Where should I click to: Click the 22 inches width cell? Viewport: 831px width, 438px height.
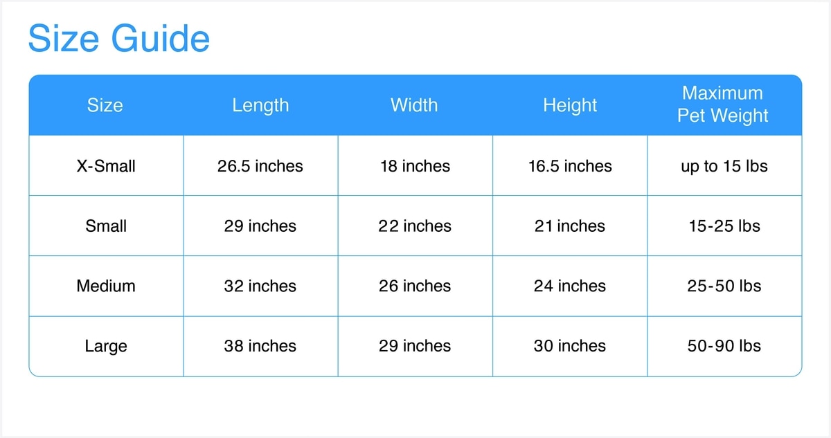point(415,226)
